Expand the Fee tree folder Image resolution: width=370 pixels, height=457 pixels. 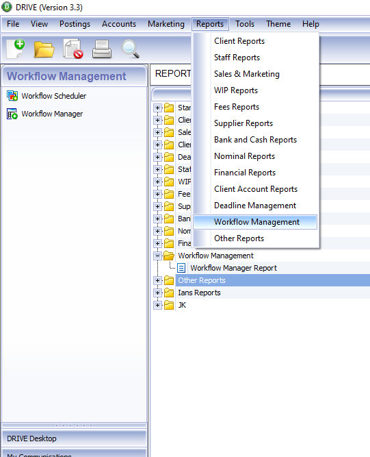click(158, 194)
